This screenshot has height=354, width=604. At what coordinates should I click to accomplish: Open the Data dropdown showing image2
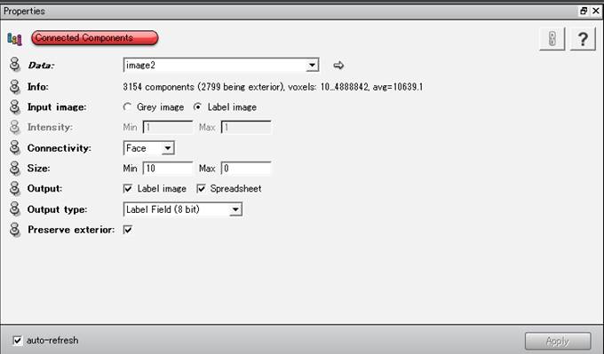pyautogui.click(x=220, y=65)
